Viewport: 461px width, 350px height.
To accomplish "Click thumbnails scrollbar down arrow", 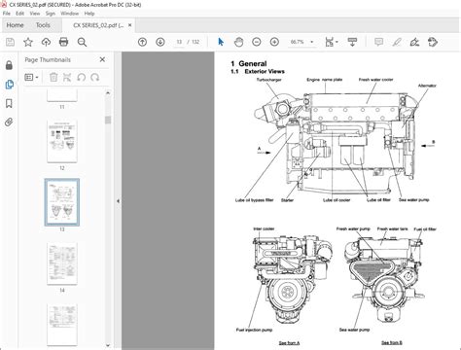I will 108,345.
